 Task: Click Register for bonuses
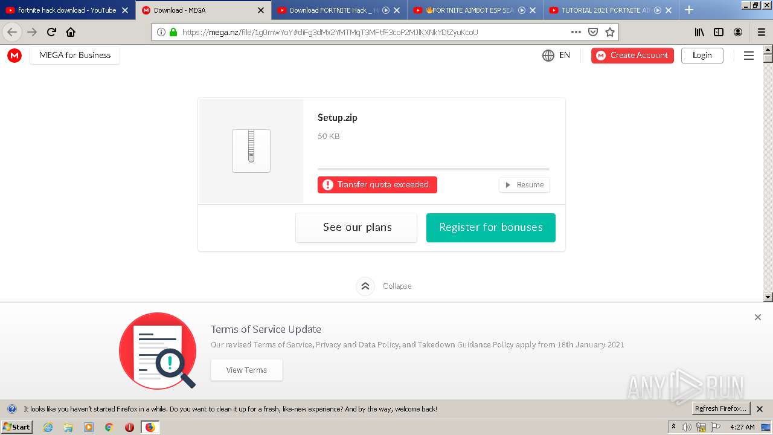pyautogui.click(x=491, y=227)
